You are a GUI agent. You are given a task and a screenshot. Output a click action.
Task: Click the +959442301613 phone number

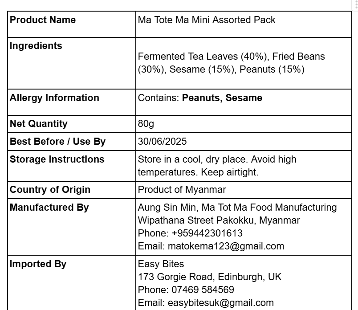click(207, 233)
